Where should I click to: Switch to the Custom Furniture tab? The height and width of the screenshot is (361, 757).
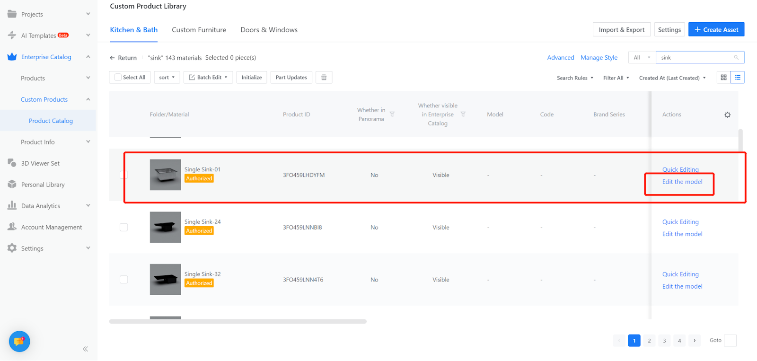coord(199,30)
